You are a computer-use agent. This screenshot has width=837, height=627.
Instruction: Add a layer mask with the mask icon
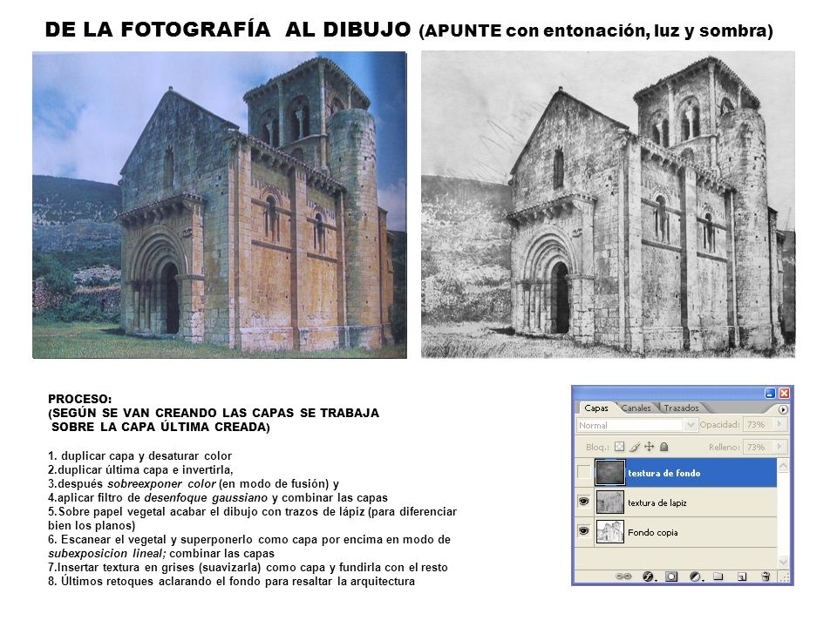click(x=671, y=576)
